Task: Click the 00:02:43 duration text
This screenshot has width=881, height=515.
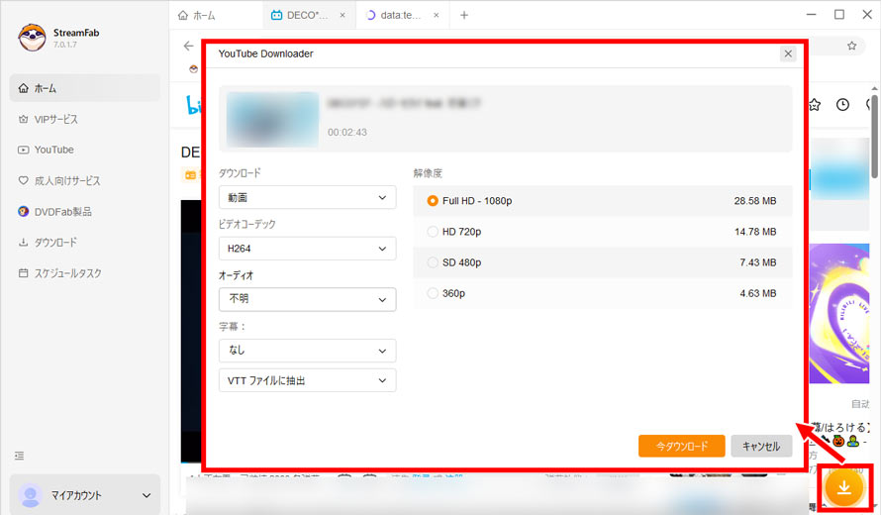Action: (347, 132)
